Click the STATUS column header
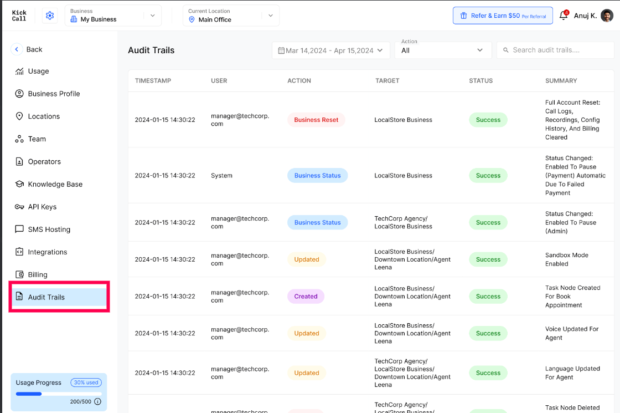 pos(481,81)
